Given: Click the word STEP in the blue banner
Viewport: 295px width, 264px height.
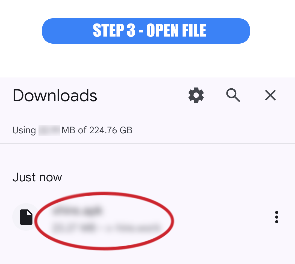Looking at the screenshot, I should tap(108, 30).
